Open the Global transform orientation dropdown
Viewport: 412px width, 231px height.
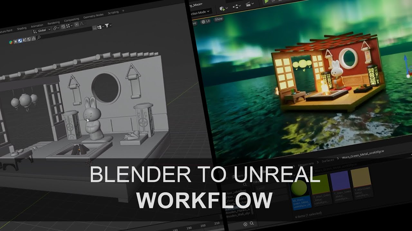[x=42, y=31]
